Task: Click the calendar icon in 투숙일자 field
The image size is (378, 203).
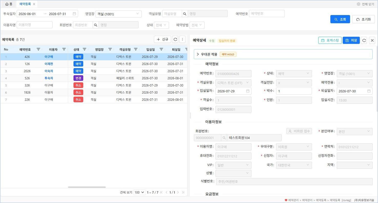Action: point(74,14)
